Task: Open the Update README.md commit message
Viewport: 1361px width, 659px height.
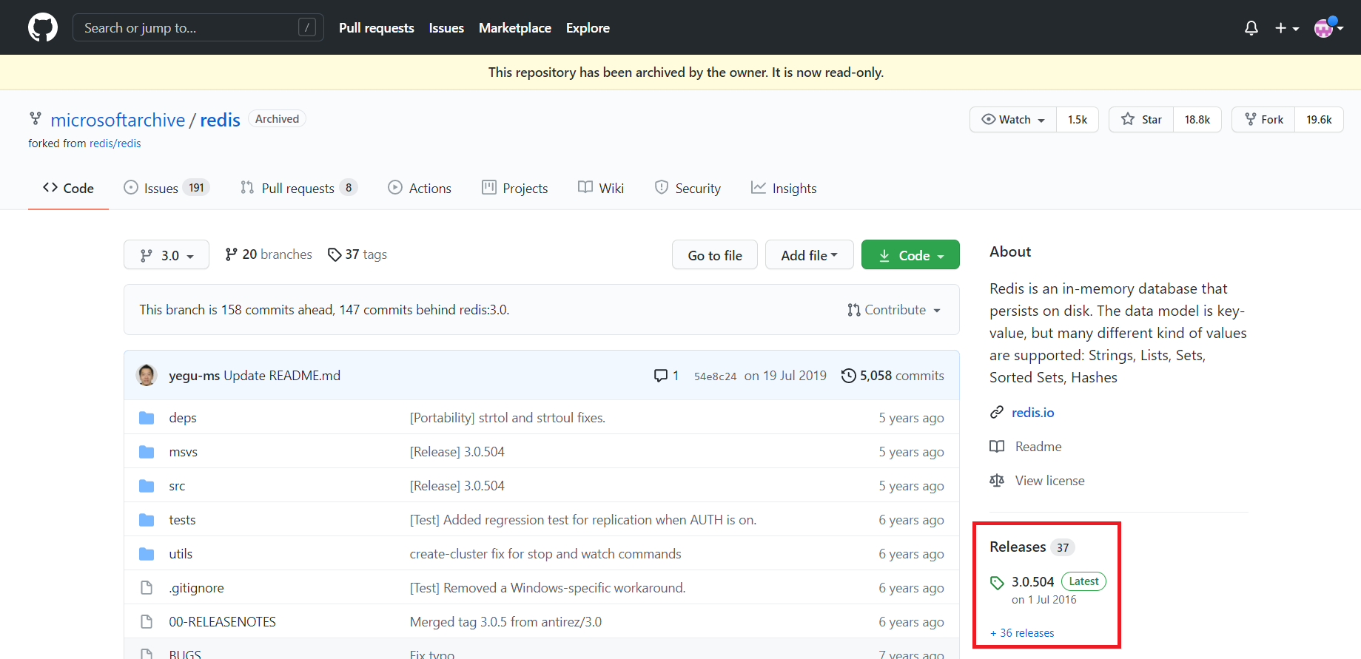Action: (x=282, y=376)
